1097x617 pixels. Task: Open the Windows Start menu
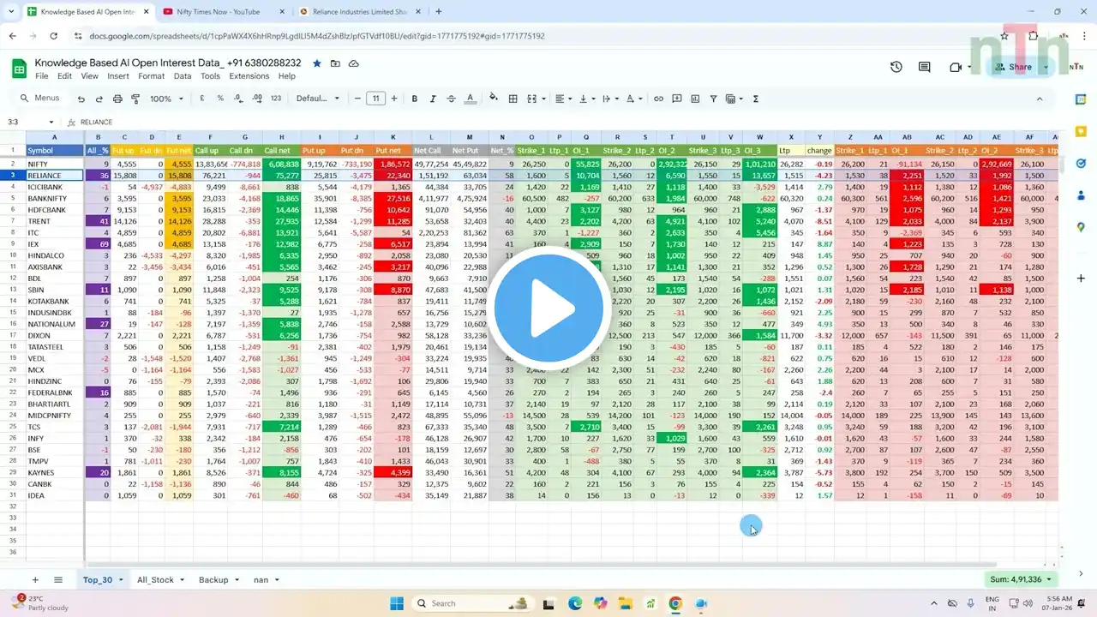click(x=397, y=603)
